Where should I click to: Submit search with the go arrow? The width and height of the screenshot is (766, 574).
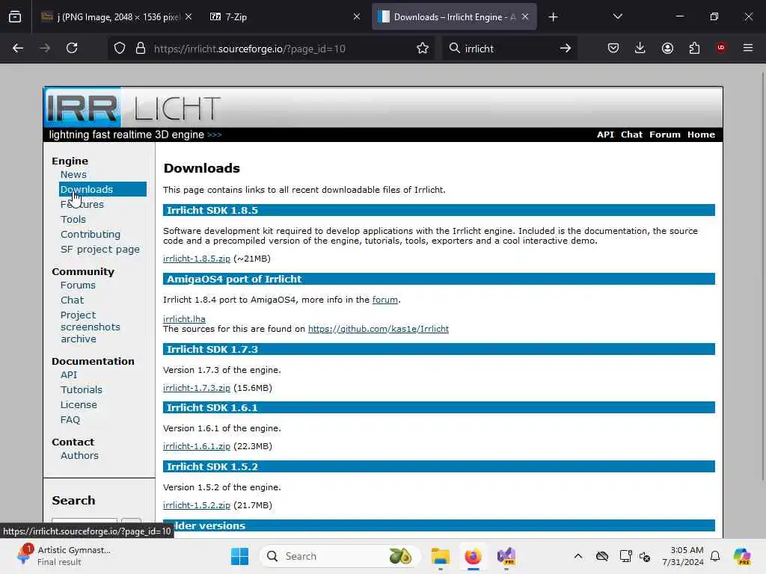tap(566, 49)
